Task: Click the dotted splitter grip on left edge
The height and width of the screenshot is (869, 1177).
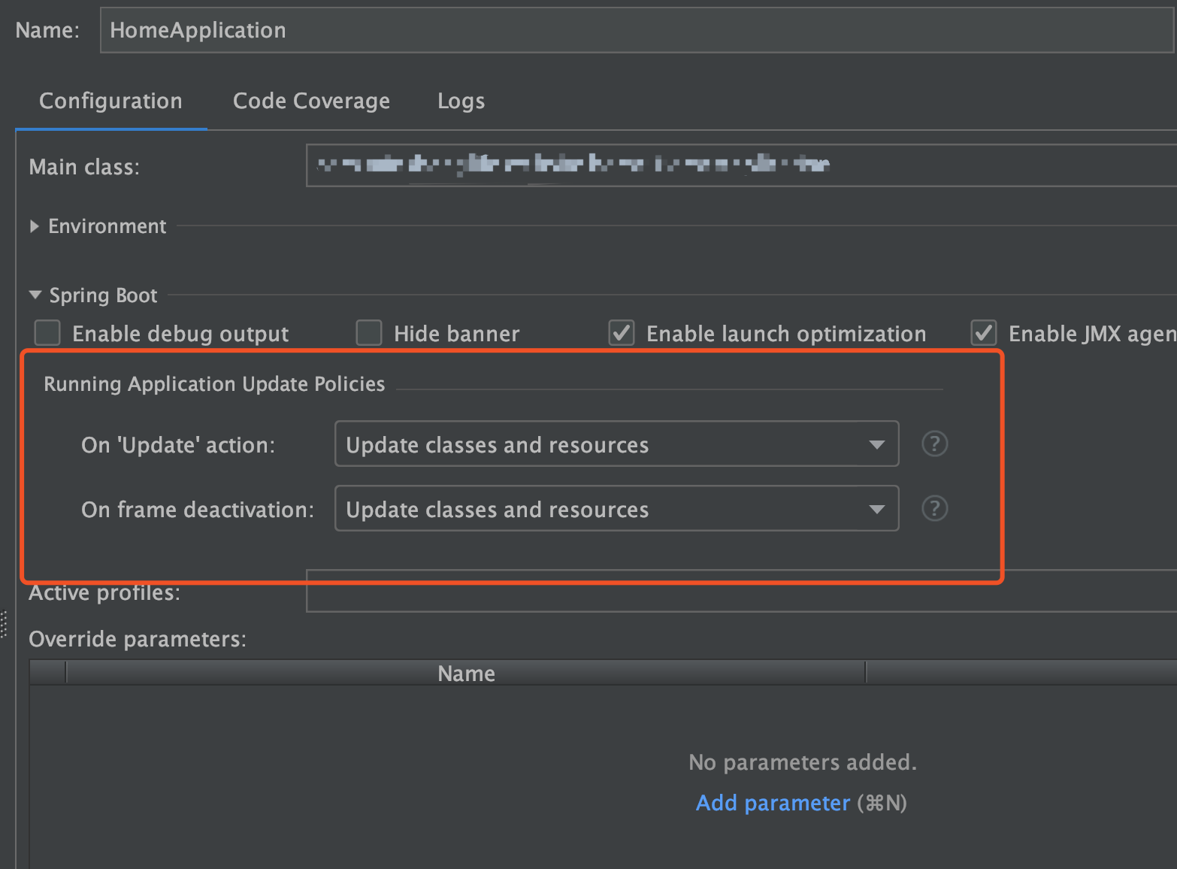Action: point(4,624)
